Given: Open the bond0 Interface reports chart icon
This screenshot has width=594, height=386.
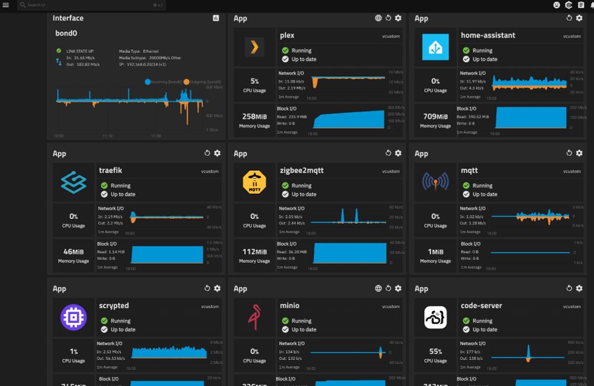Looking at the screenshot, I should click(x=216, y=18).
